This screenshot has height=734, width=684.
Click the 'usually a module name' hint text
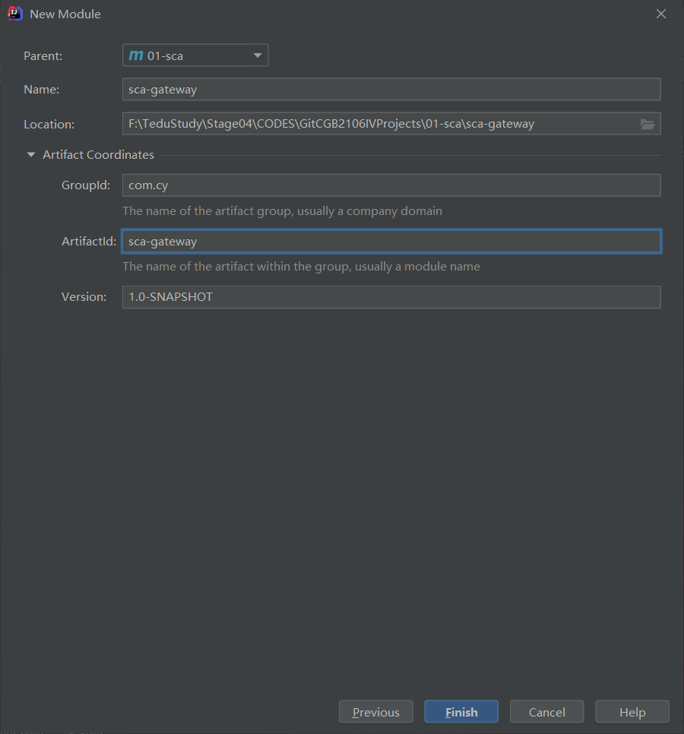(x=417, y=267)
